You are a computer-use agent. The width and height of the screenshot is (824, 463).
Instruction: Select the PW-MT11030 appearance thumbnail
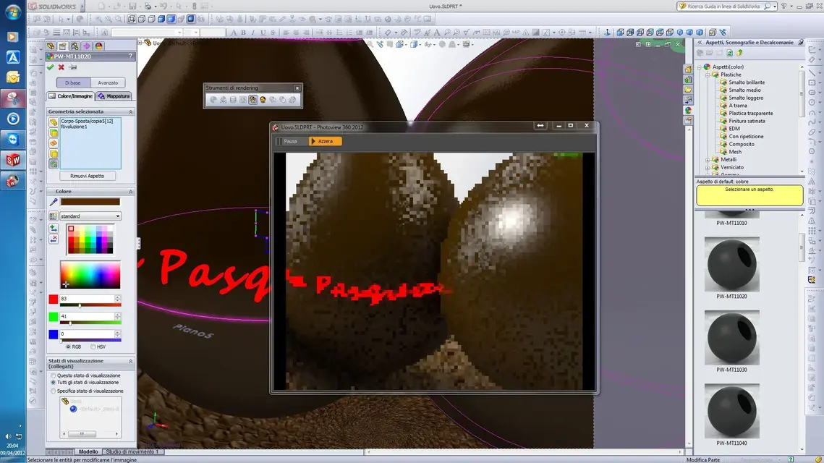coord(731,337)
